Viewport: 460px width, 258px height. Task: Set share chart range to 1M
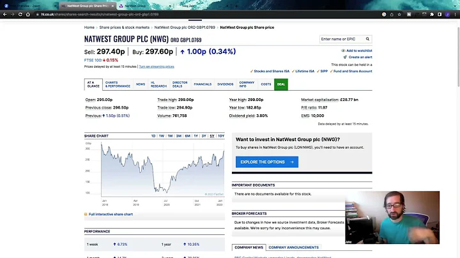tap(170, 136)
